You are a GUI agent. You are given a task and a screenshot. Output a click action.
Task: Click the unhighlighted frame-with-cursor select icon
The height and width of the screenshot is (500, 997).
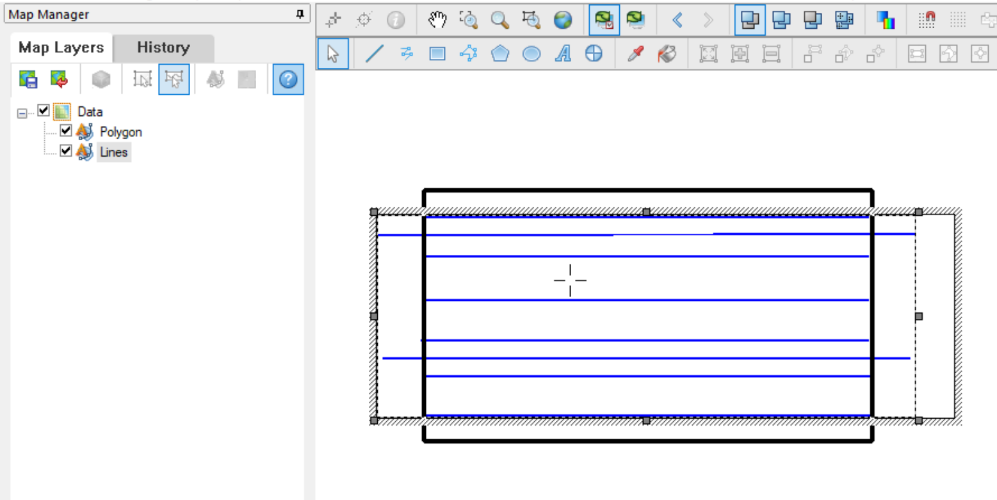[142, 79]
